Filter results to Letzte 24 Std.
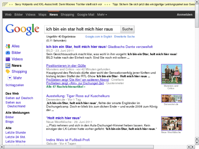This screenshot has height=149, width=199. pyautogui.click(x=16, y=137)
